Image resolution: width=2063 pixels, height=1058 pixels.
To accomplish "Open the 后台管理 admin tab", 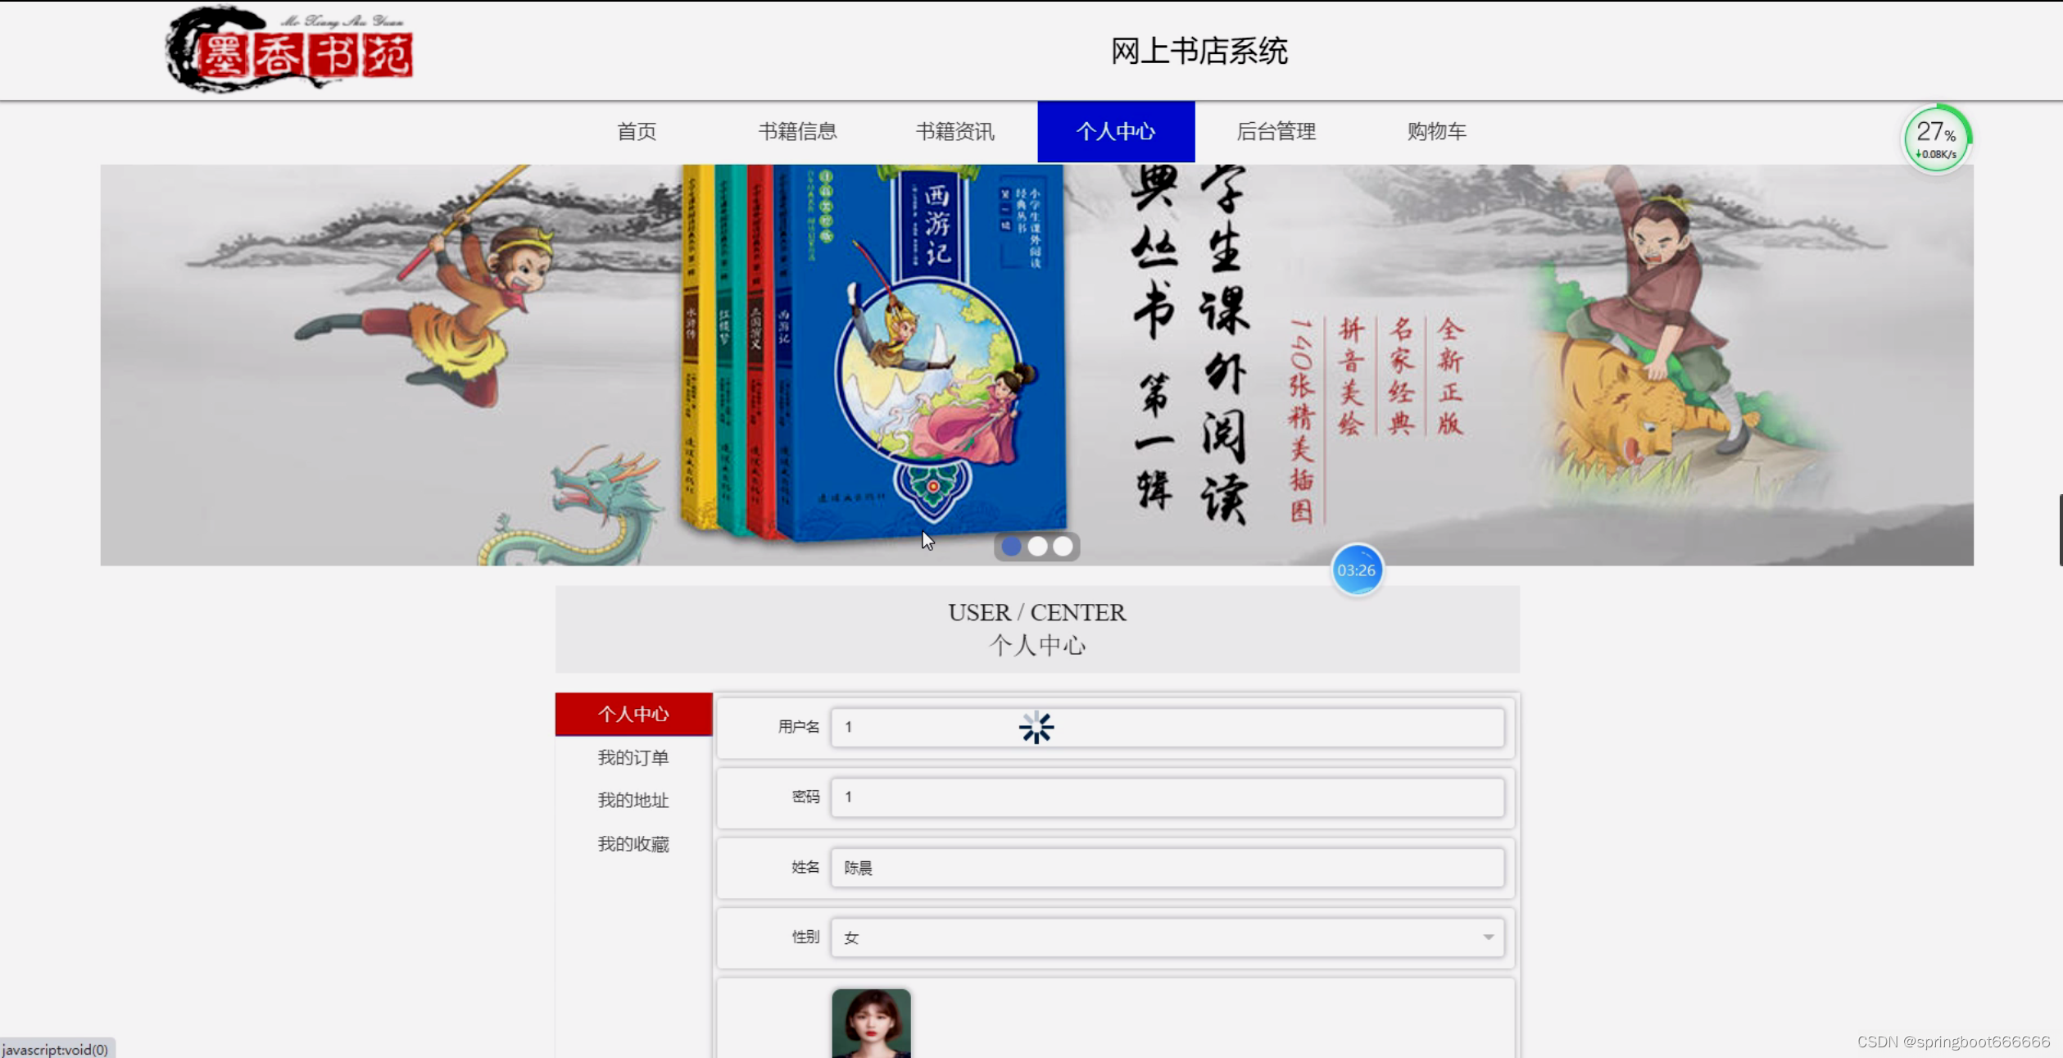I will [x=1276, y=132].
